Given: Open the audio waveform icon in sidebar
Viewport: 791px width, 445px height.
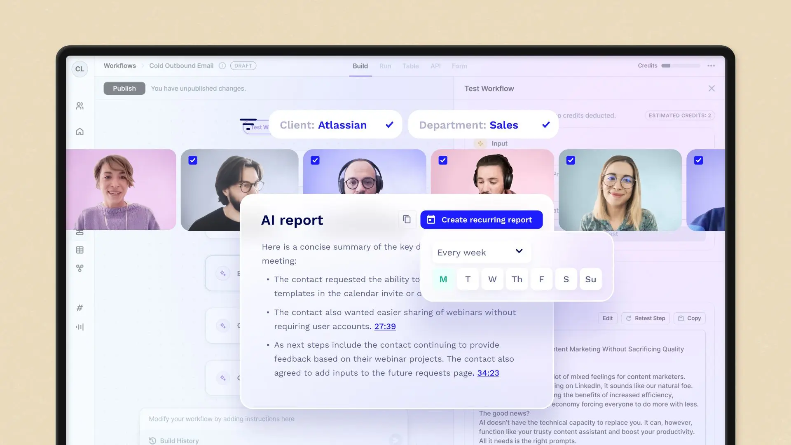Looking at the screenshot, I should click(x=80, y=327).
